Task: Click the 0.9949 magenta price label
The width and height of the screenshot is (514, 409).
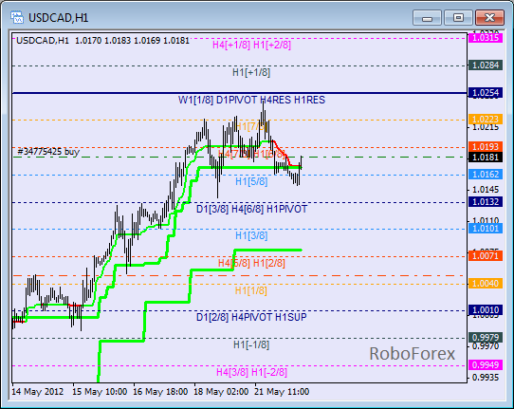Action: (x=486, y=364)
